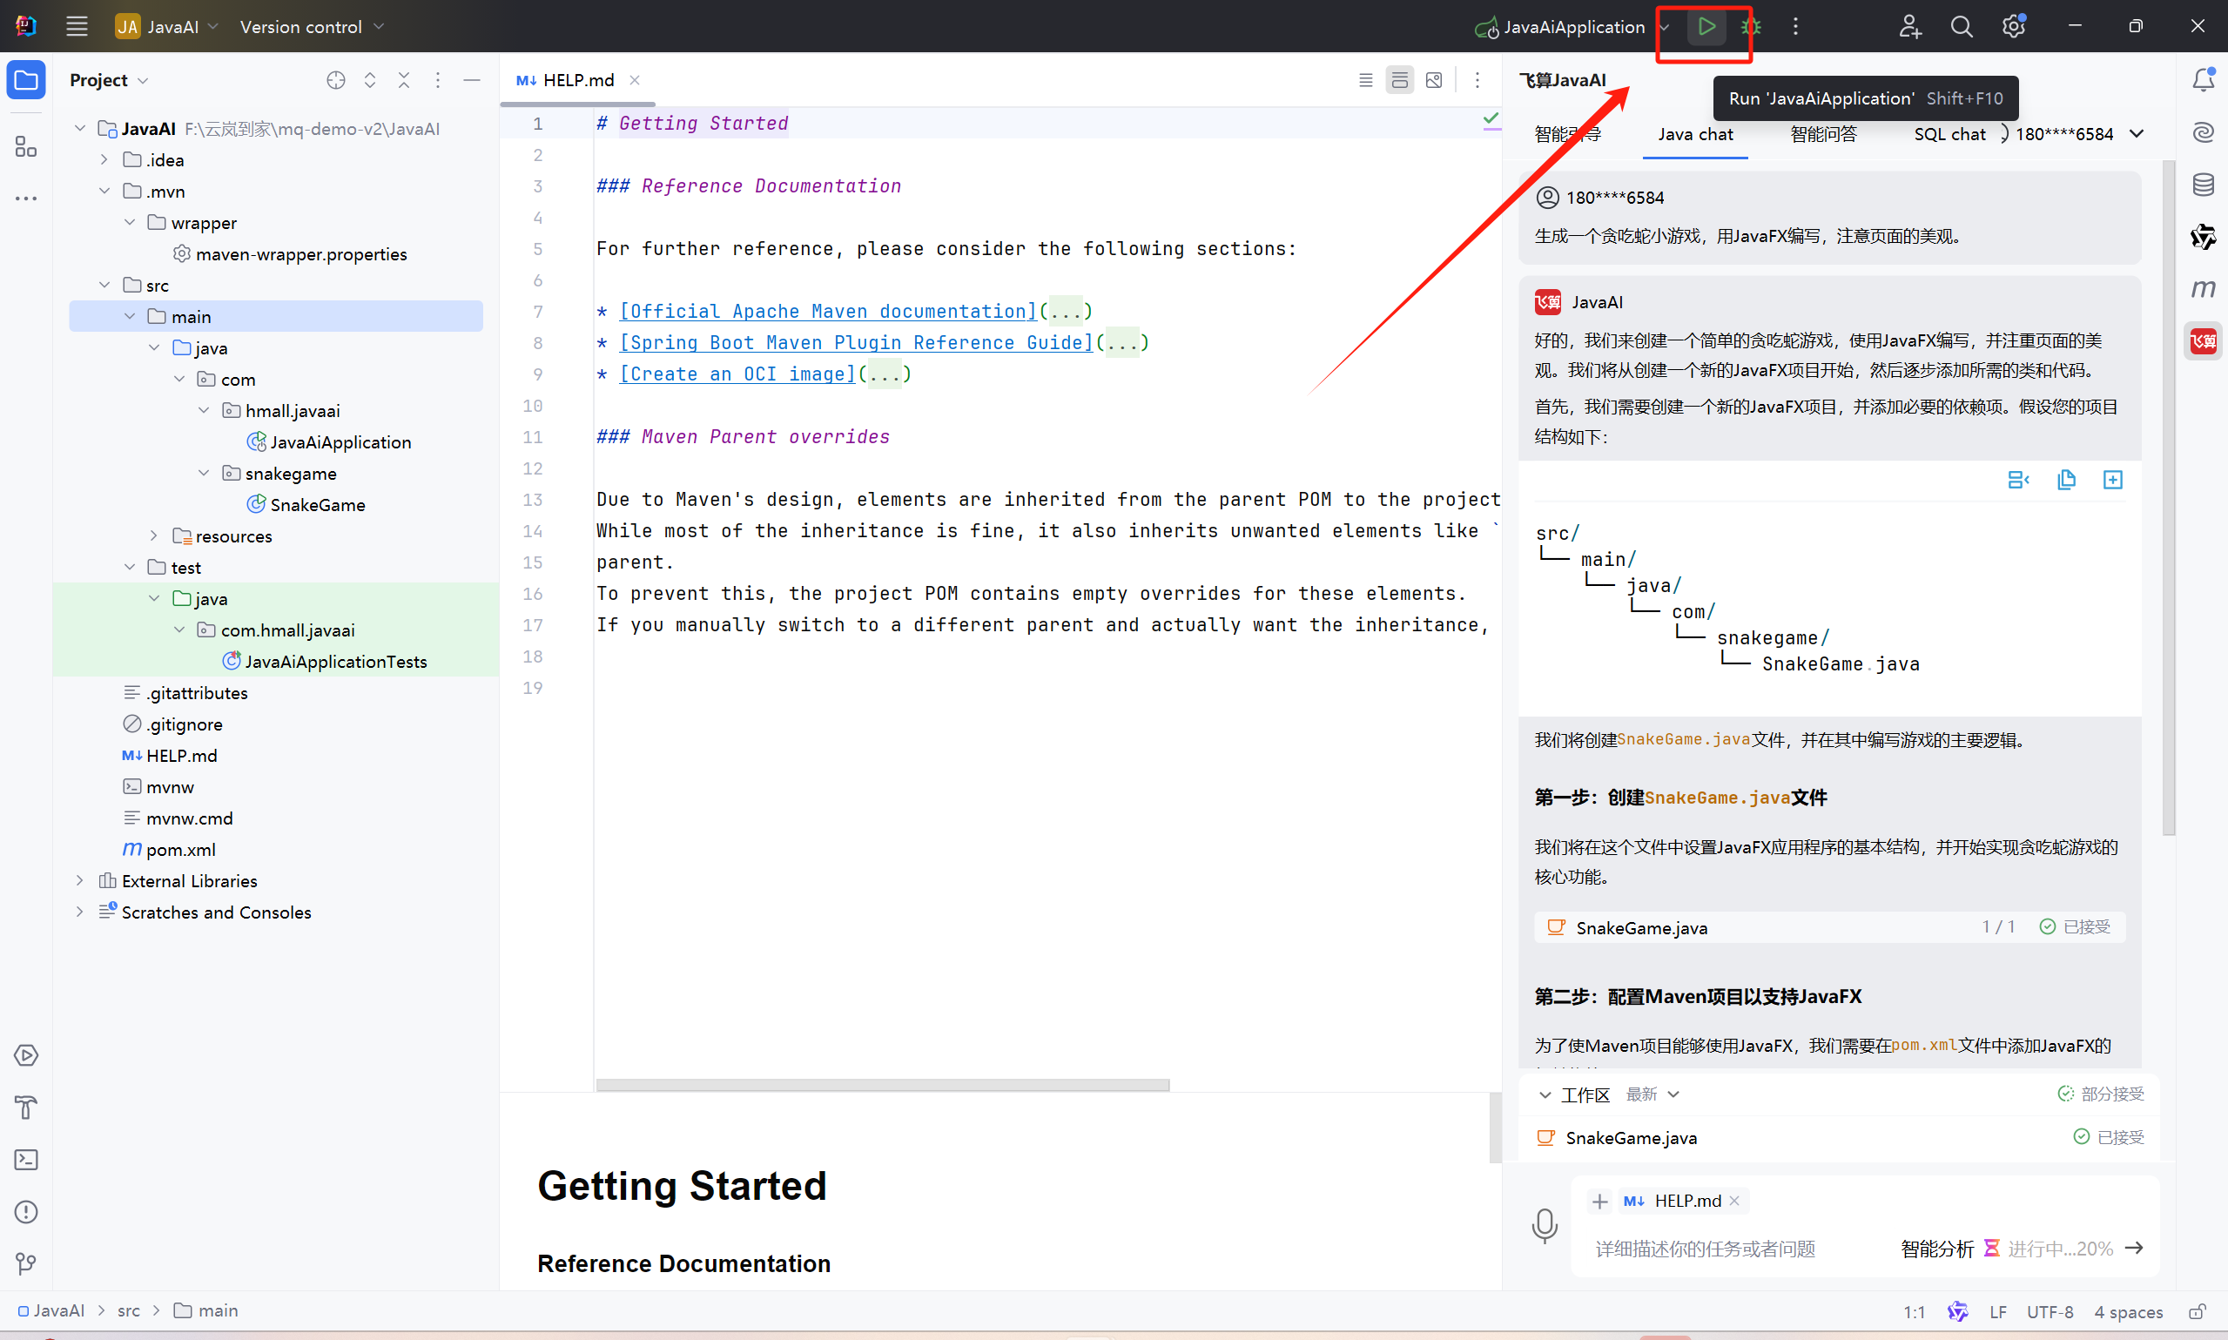The width and height of the screenshot is (2228, 1340).
Task: Open the Maven tool window
Action: 2203,289
